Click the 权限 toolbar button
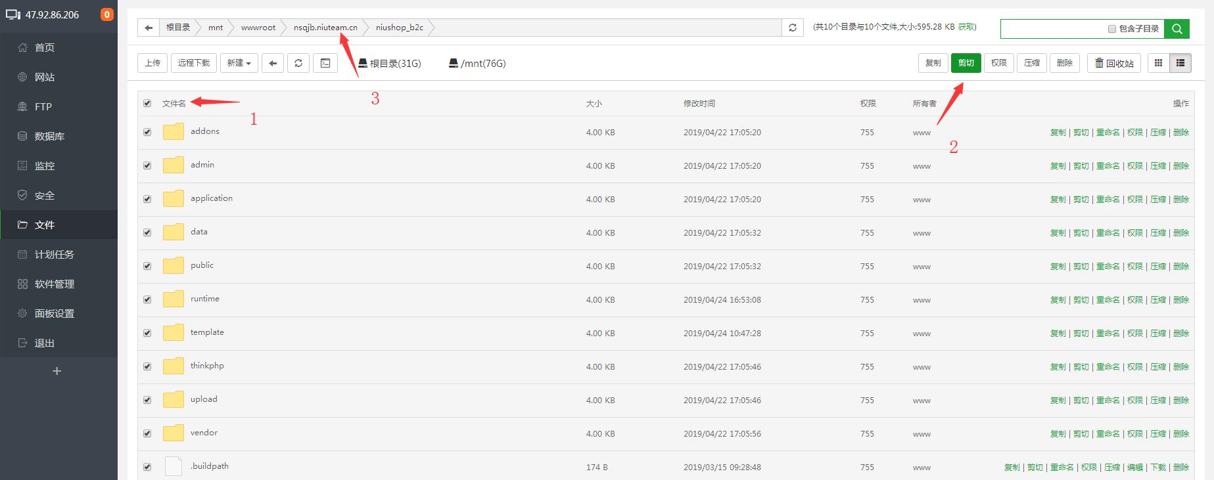The width and height of the screenshot is (1214, 480). tap(999, 63)
